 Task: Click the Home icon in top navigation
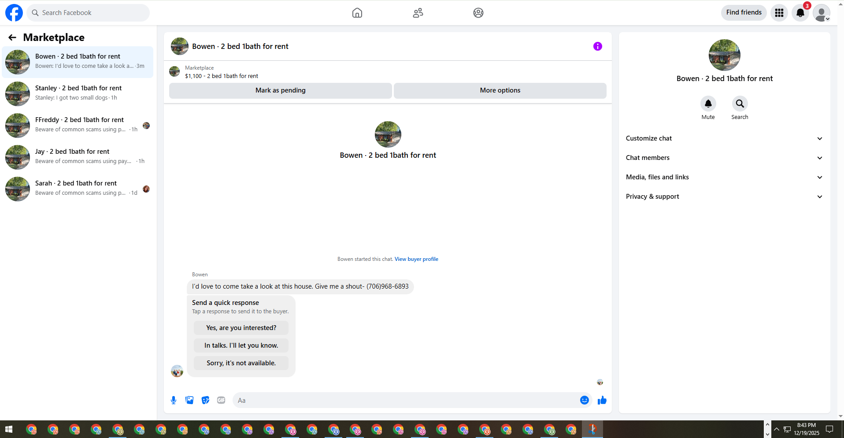pyautogui.click(x=357, y=13)
